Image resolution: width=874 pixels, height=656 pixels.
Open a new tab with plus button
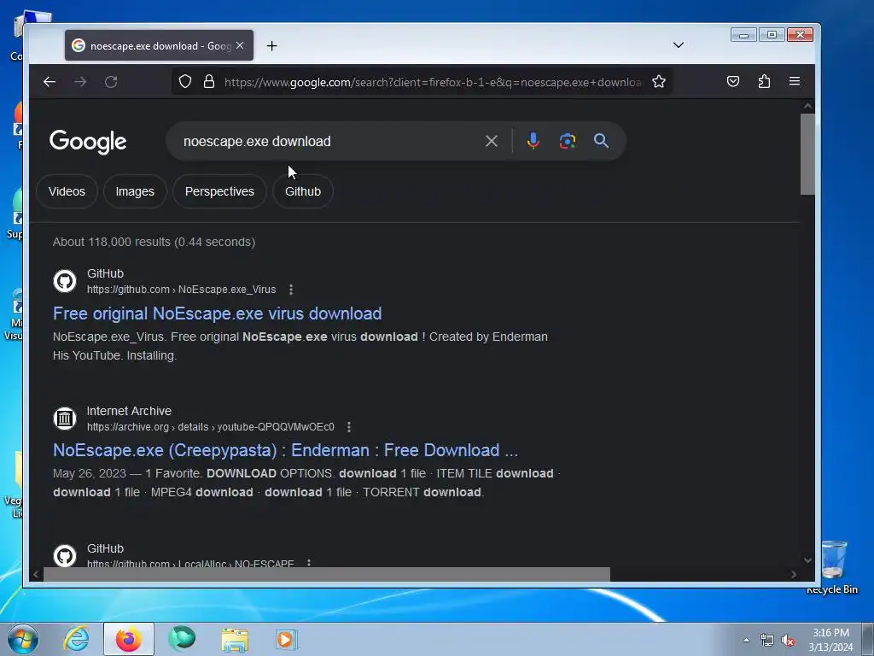[271, 46]
